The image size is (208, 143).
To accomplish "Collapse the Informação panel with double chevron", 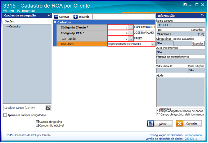I will [202, 15].
